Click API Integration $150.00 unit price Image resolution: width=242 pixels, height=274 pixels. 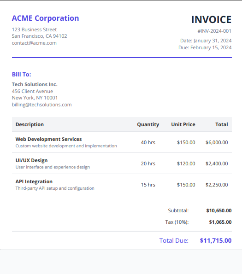186,185
